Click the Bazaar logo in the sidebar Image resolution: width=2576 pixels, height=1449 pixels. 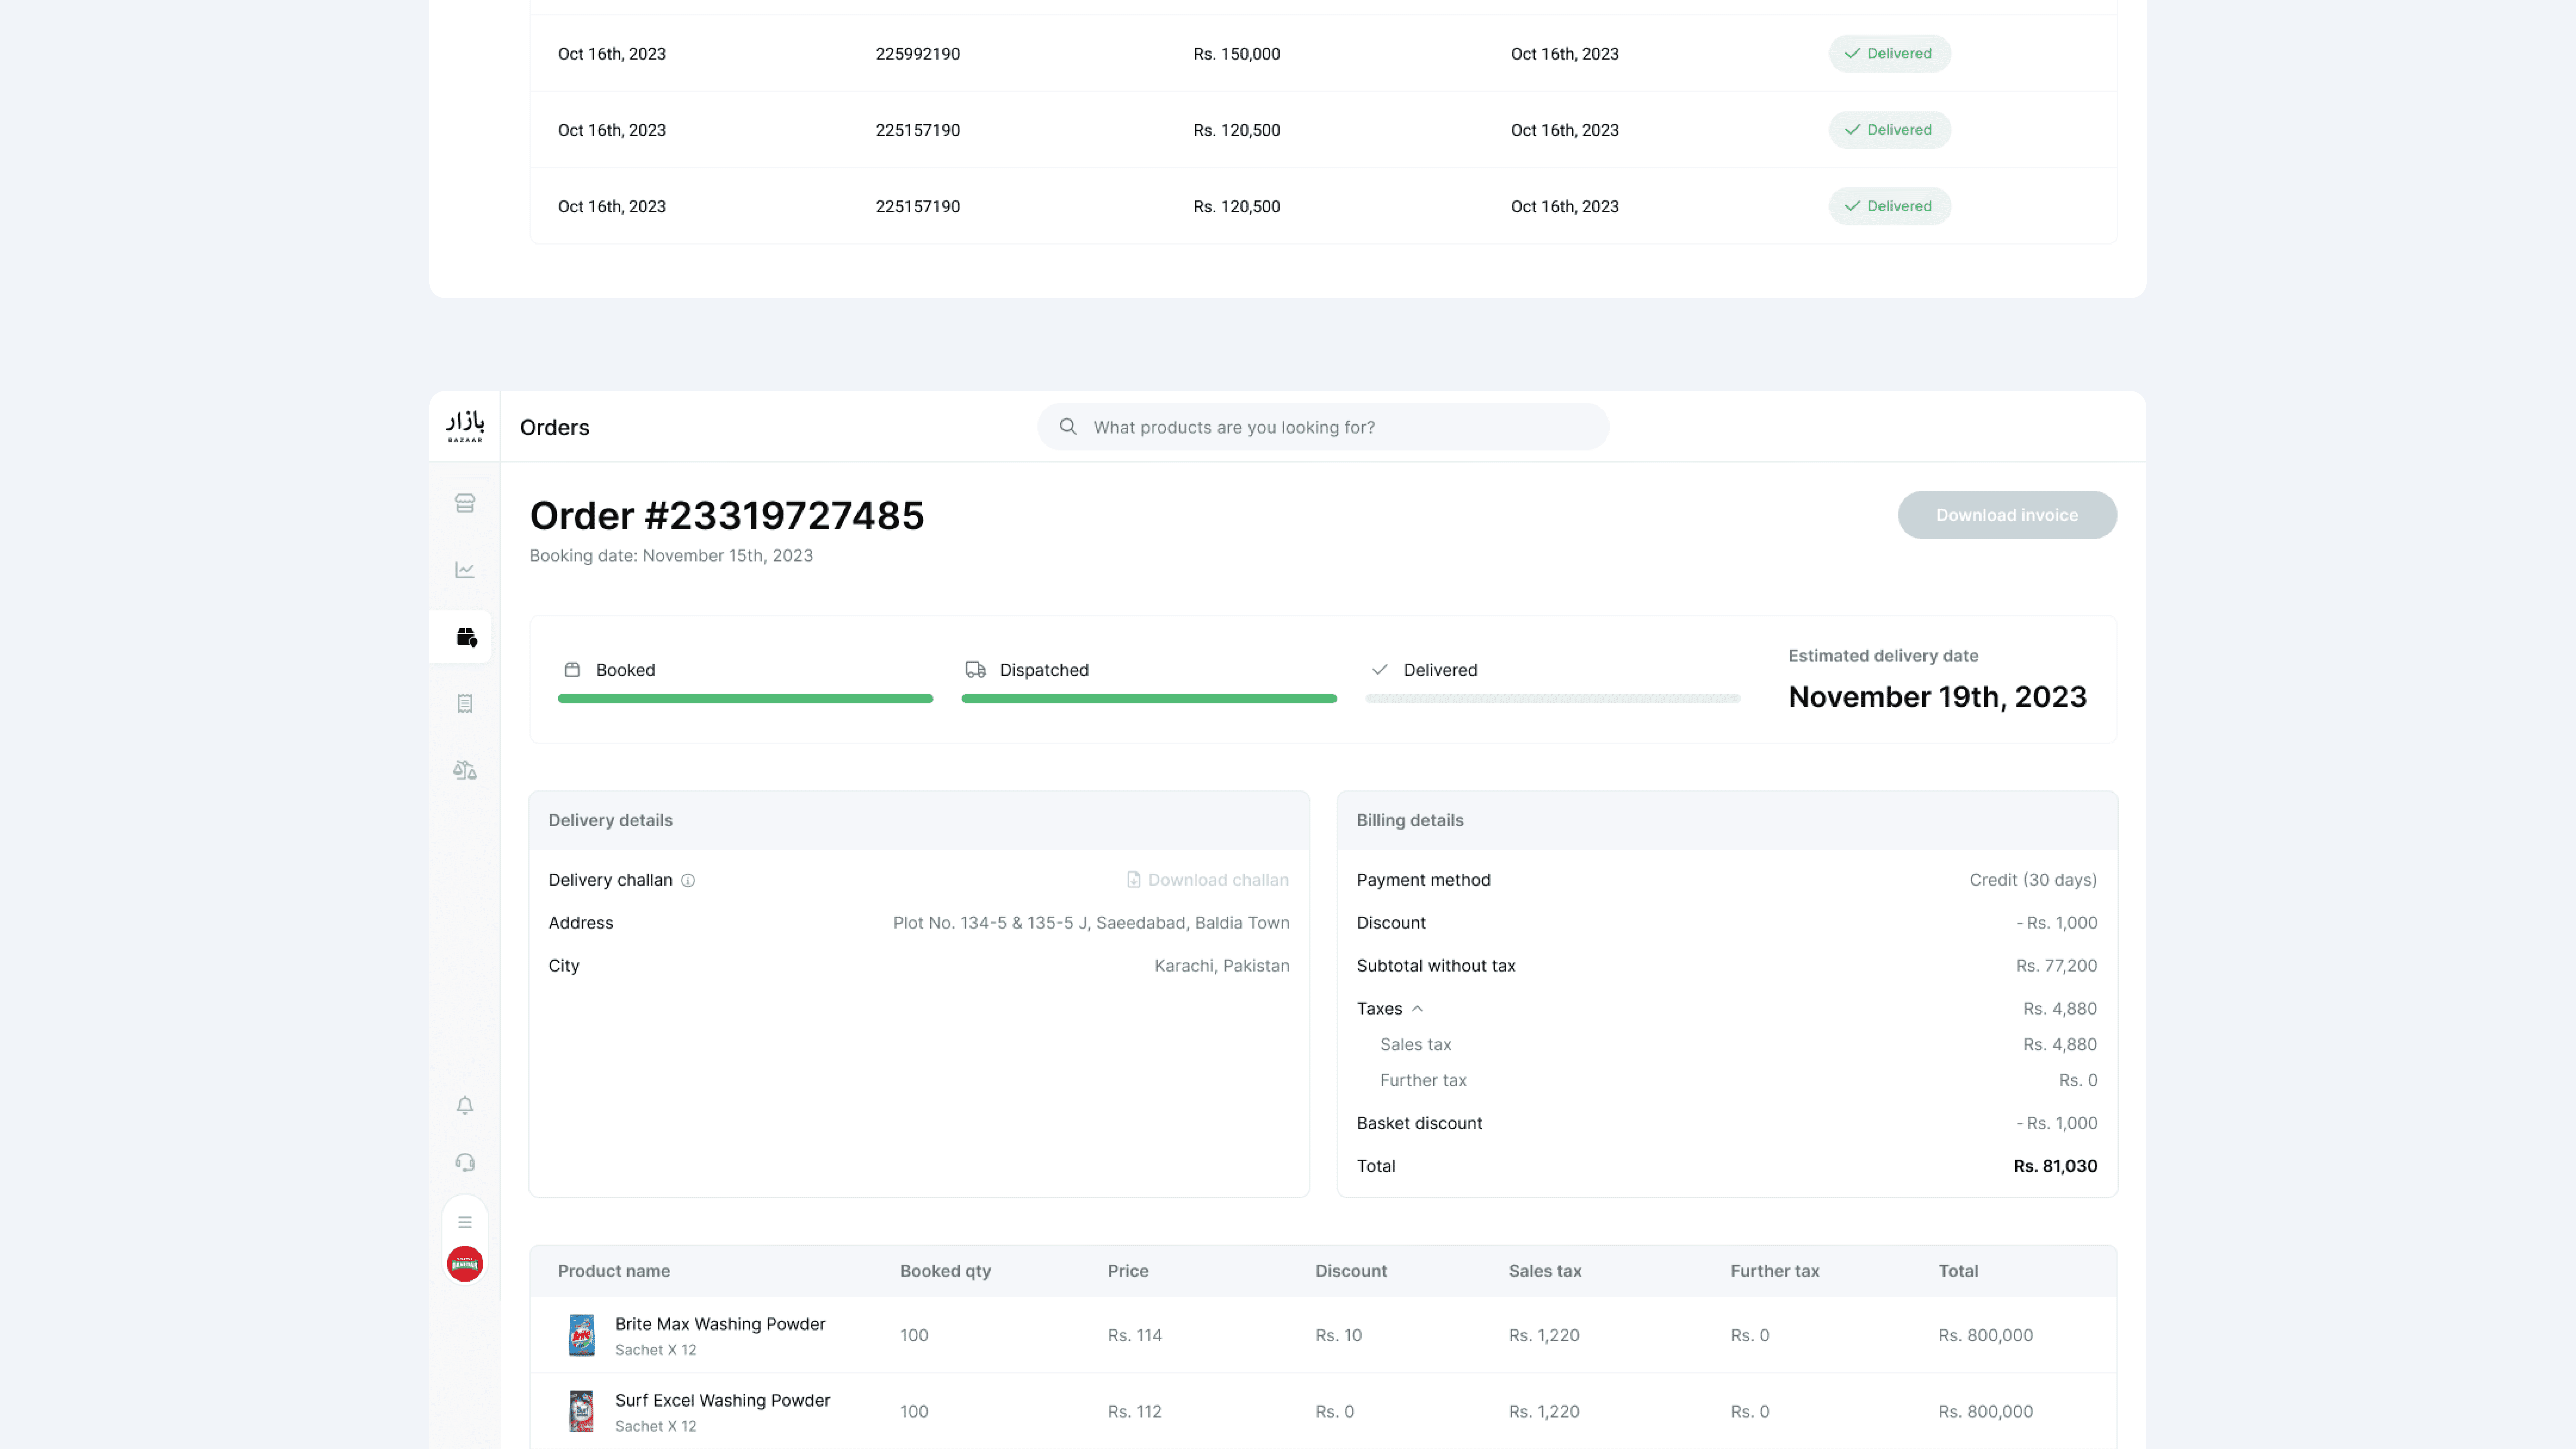[465, 426]
